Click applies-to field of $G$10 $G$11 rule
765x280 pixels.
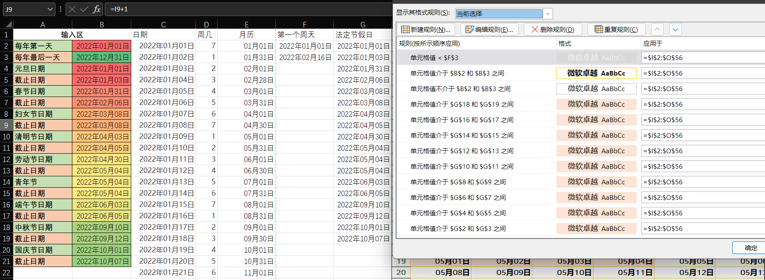(703, 166)
